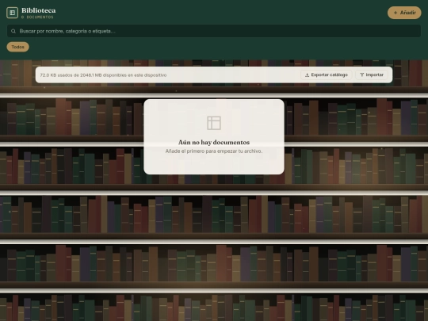The height and width of the screenshot is (321, 428).
Task: Click the magnifier icon in search bar
Action: point(13,31)
